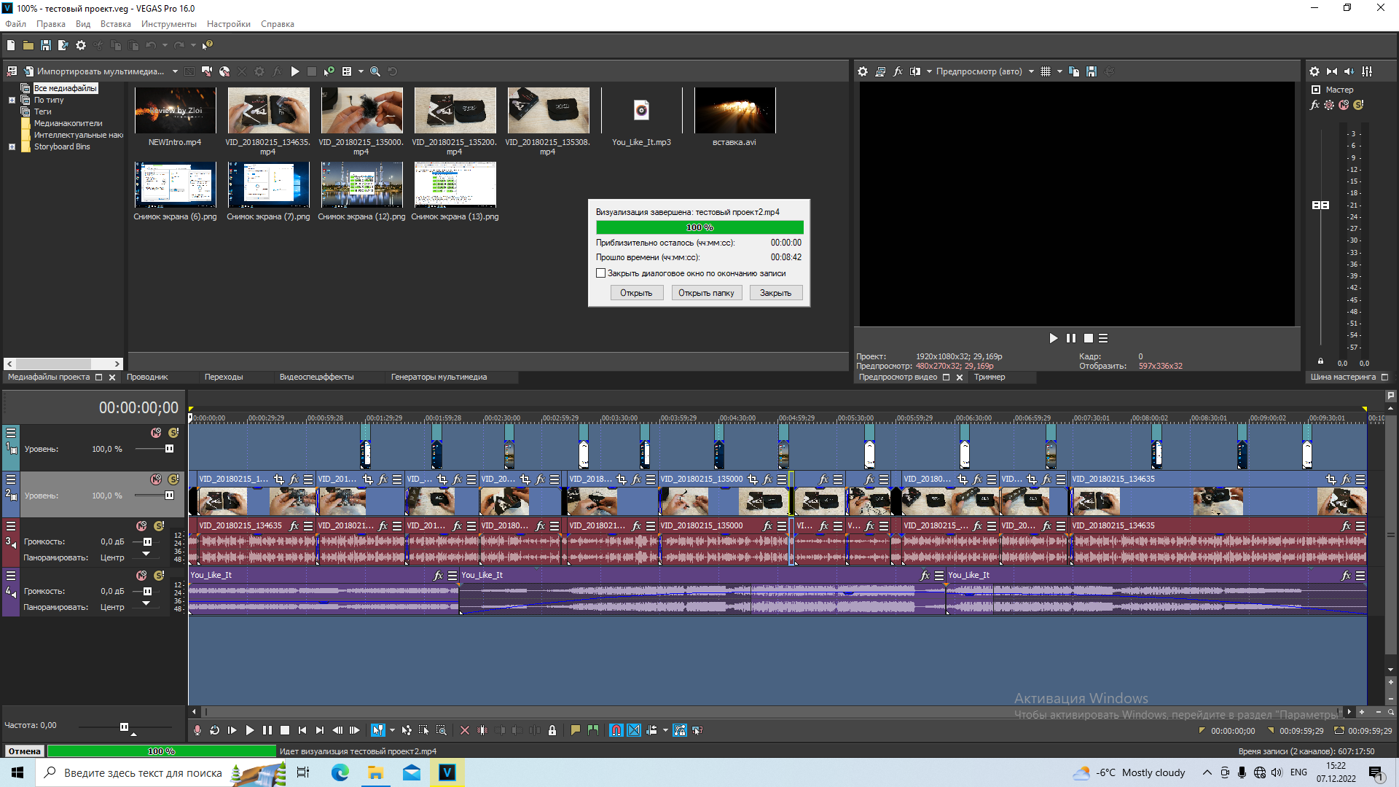Open the Инструменты menu
Screen dimensions: 1399x787
(x=168, y=24)
